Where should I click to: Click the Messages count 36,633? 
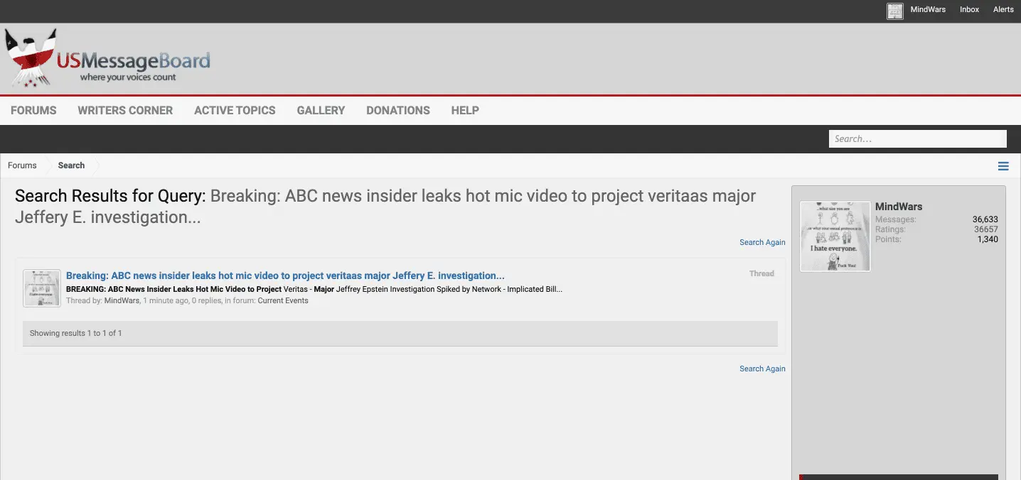985,219
